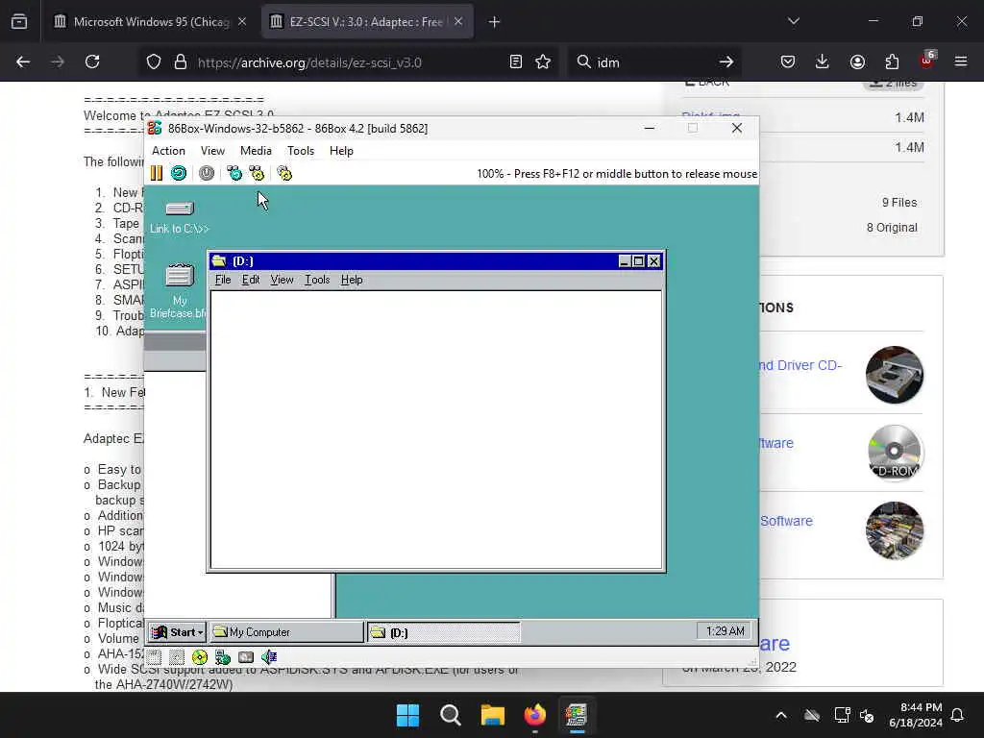
Task: Bookmark this page star icon
Action: pyautogui.click(x=543, y=62)
